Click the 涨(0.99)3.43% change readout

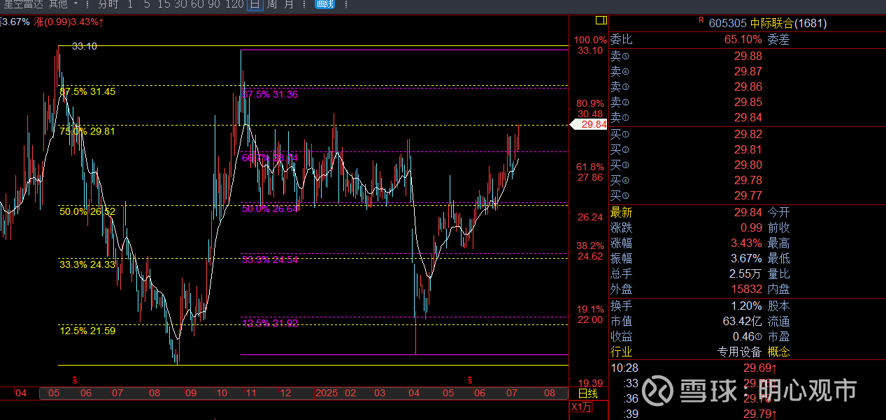[70, 22]
